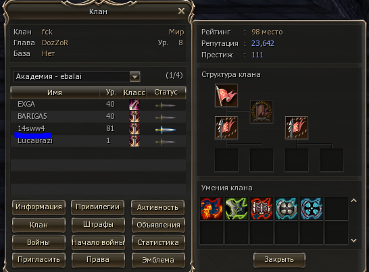Viewport: 369px width, 272px height.
Task: Click the clan skills up arrow
Action: [x=353, y=200]
